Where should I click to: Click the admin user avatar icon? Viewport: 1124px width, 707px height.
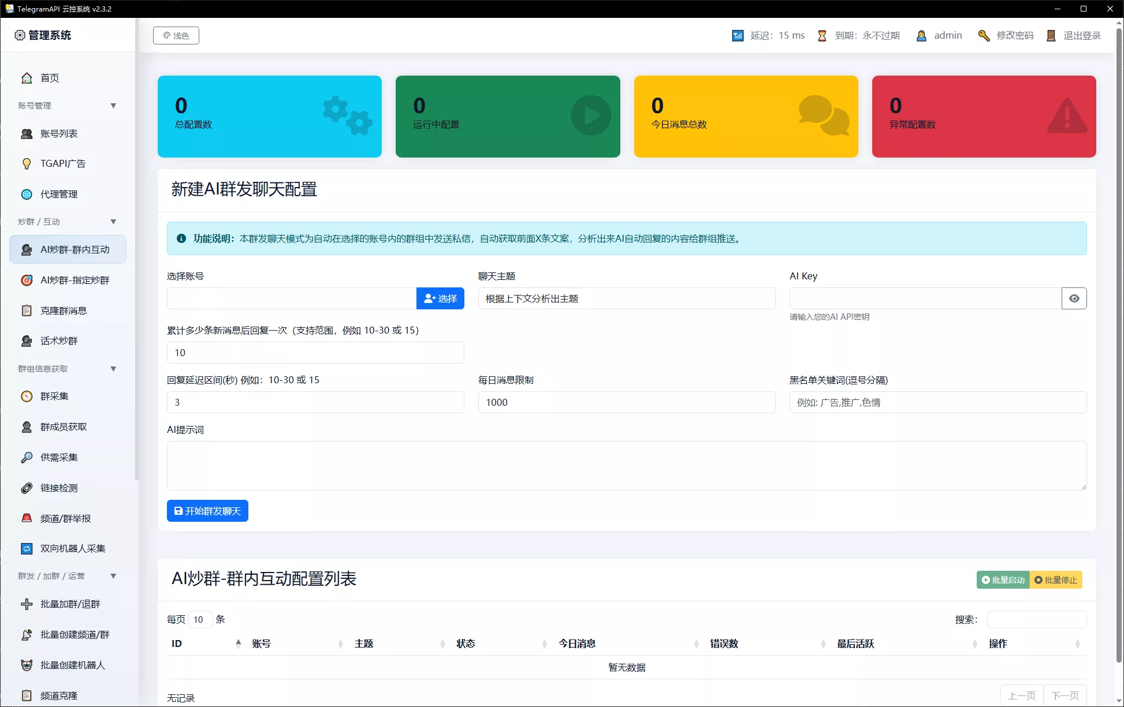click(x=922, y=36)
